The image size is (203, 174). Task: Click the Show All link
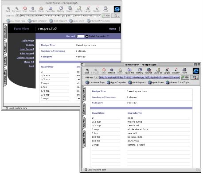point(29,62)
